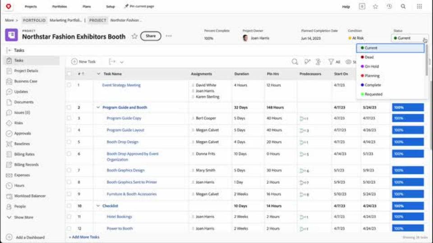Screen dimensions: 433x243
Task: Favorite the Northstar Fashion project star
Action: 134,36
